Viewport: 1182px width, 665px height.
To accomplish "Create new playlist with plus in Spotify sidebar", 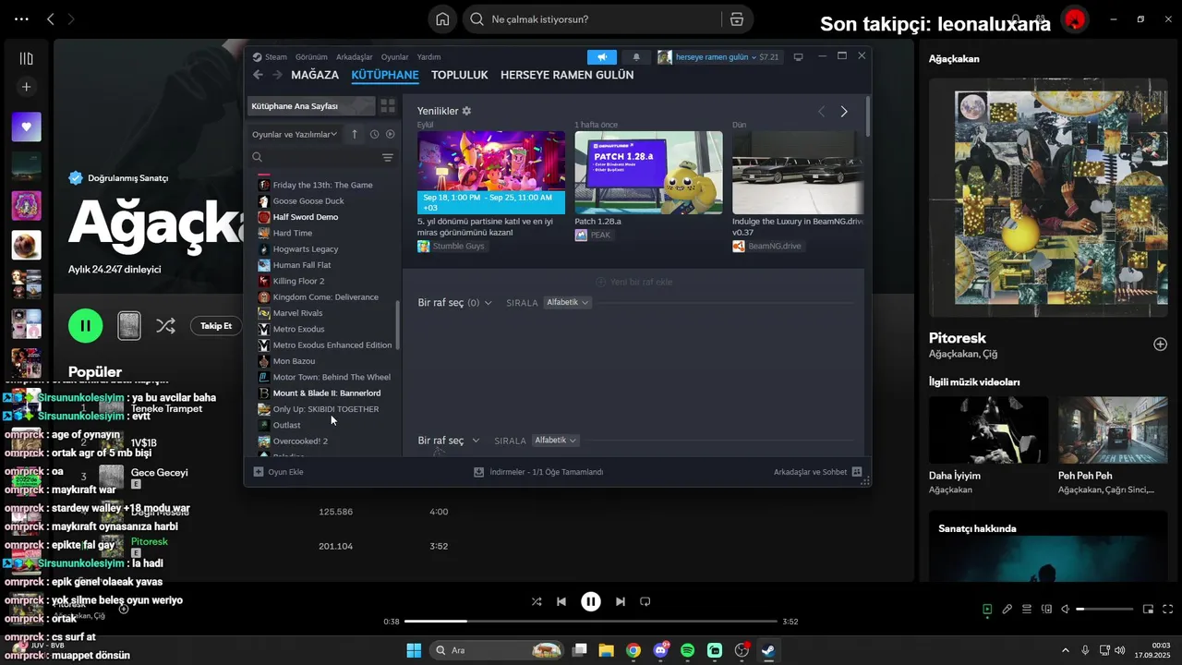I will pyautogui.click(x=26, y=87).
